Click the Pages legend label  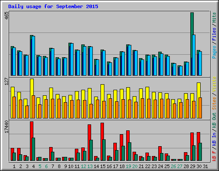(x=214, y=52)
